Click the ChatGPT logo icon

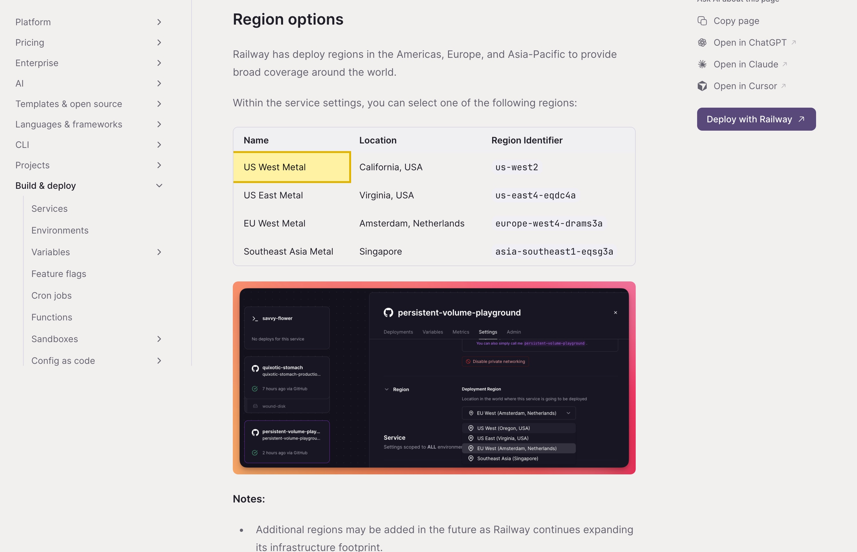pos(702,43)
